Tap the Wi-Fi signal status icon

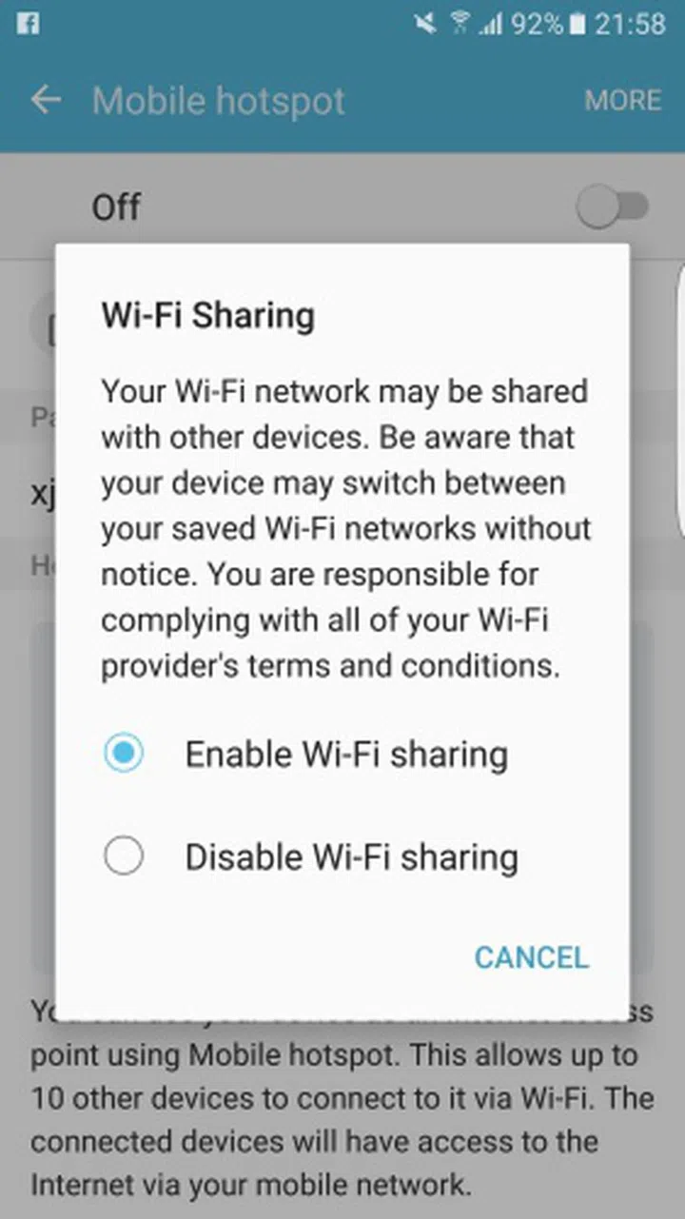click(x=460, y=24)
